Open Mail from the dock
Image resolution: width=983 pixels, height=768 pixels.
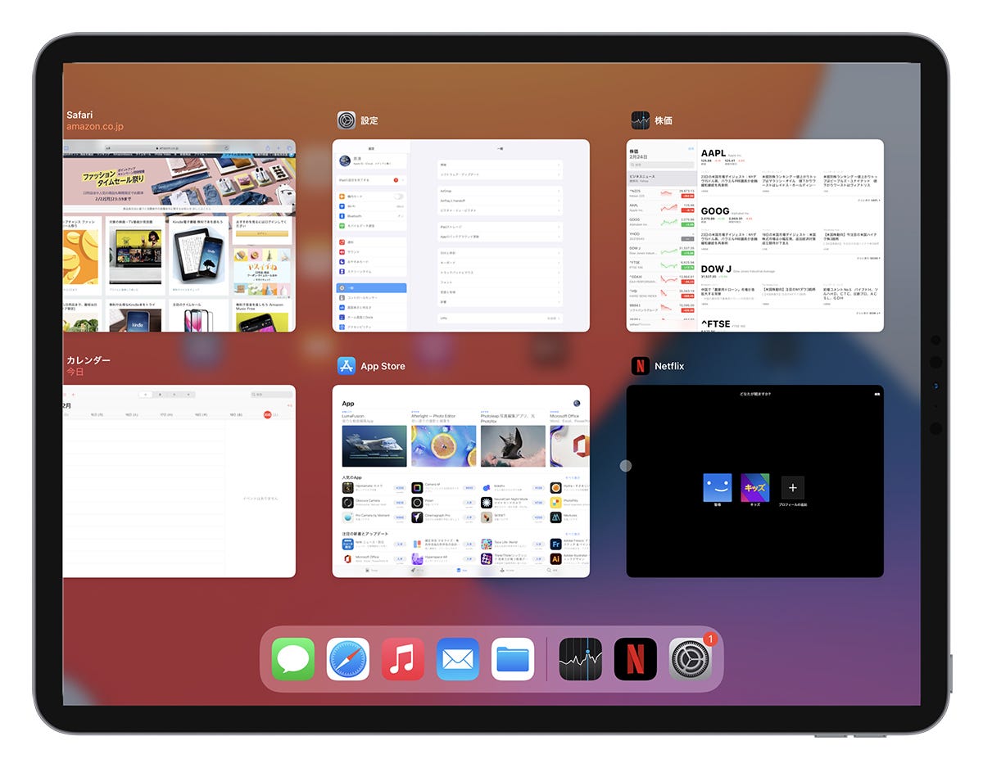tap(458, 659)
